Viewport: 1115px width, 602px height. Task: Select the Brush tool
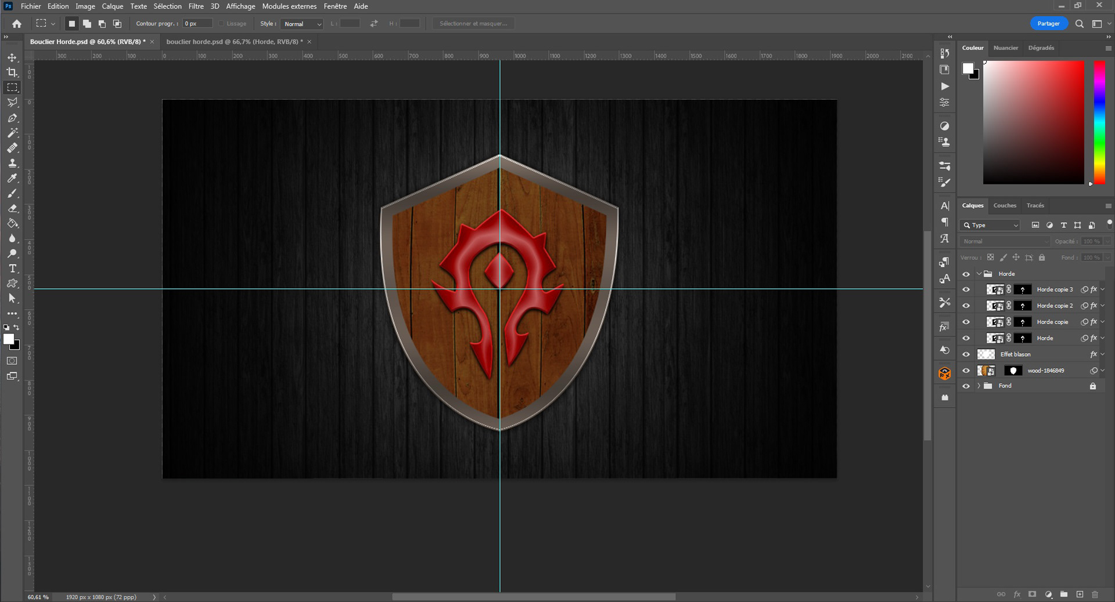click(12, 193)
